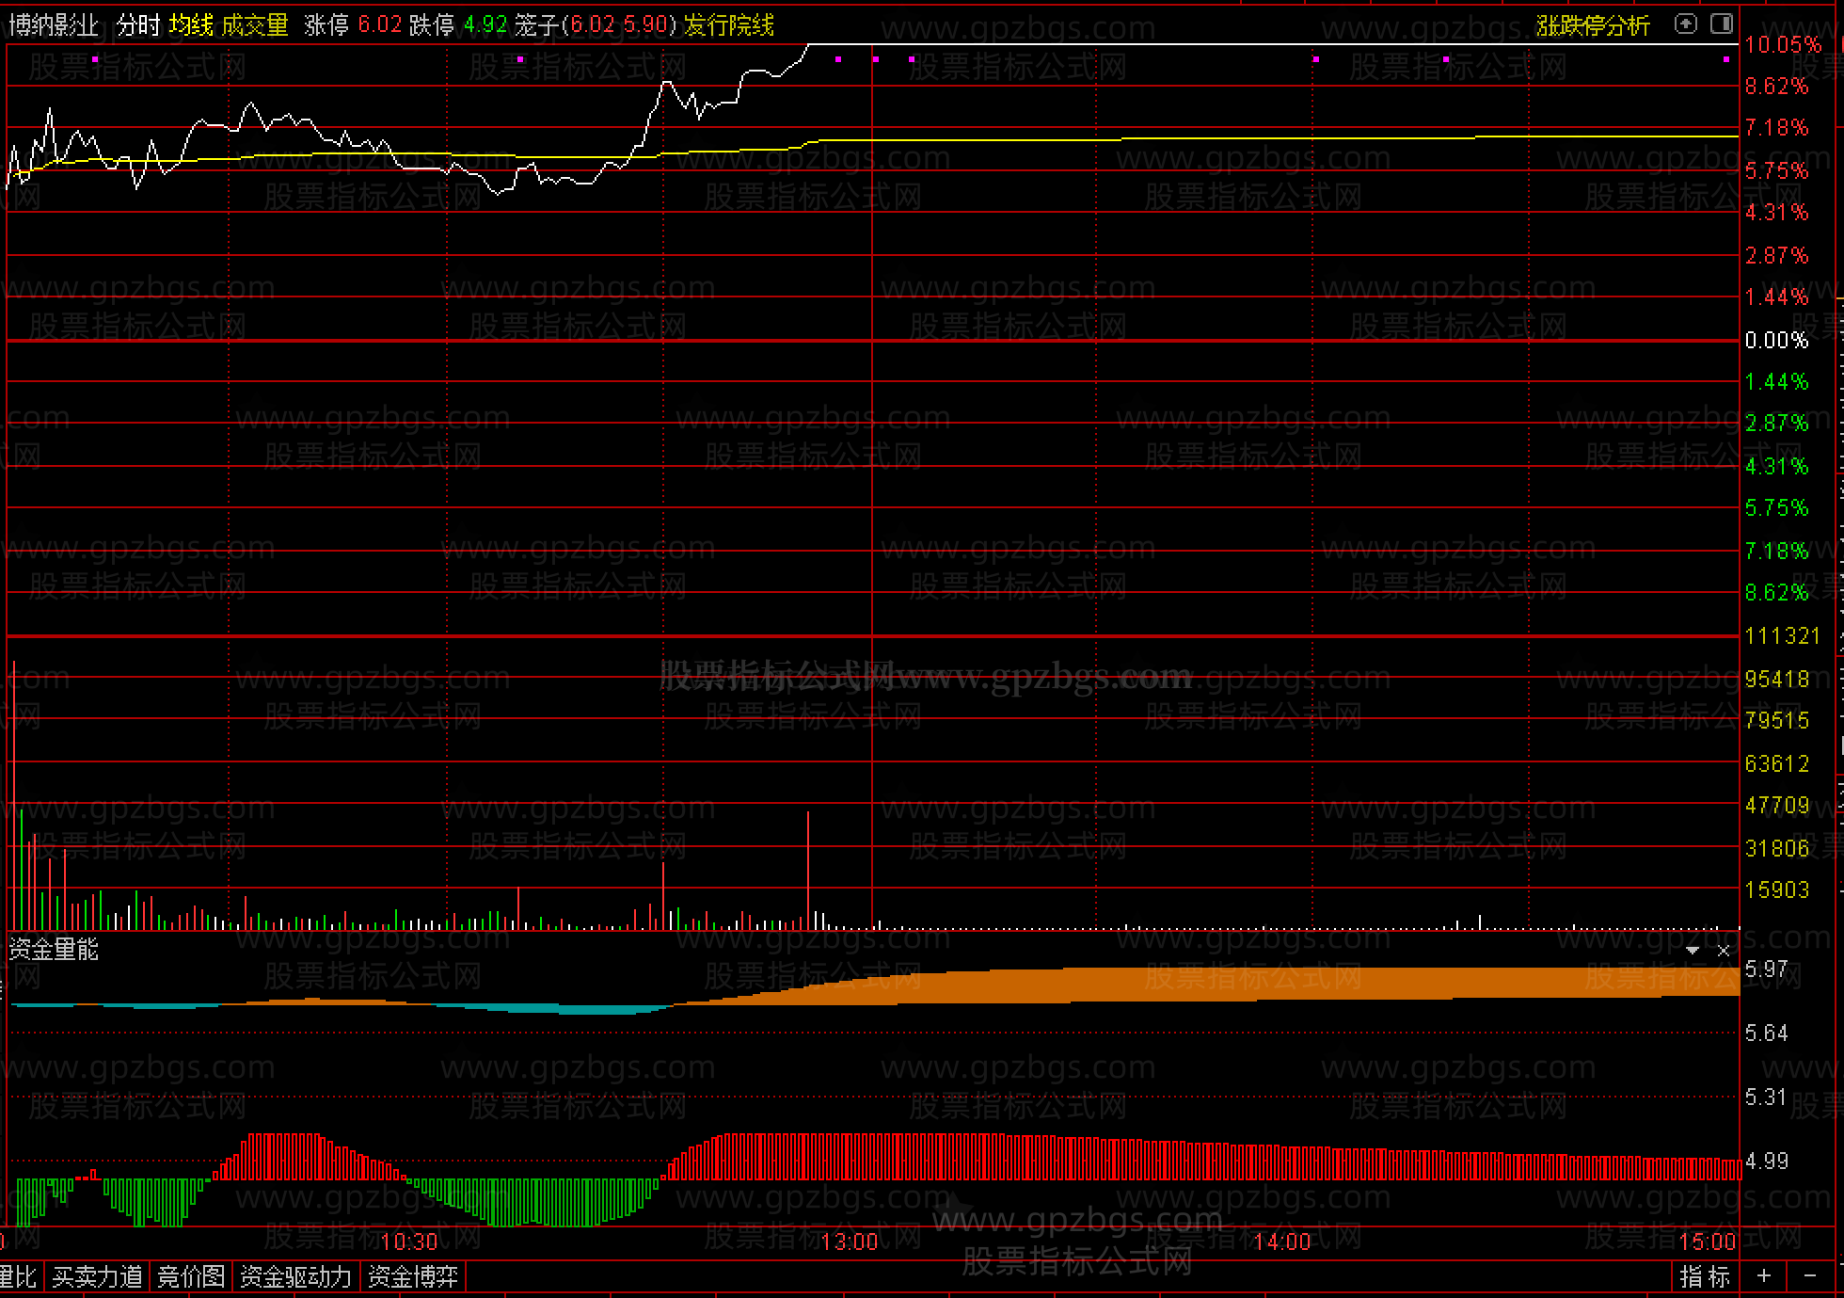Screen dimensions: 1844x1298
Task: Toggle the side panel layout icon
Action: (1722, 24)
